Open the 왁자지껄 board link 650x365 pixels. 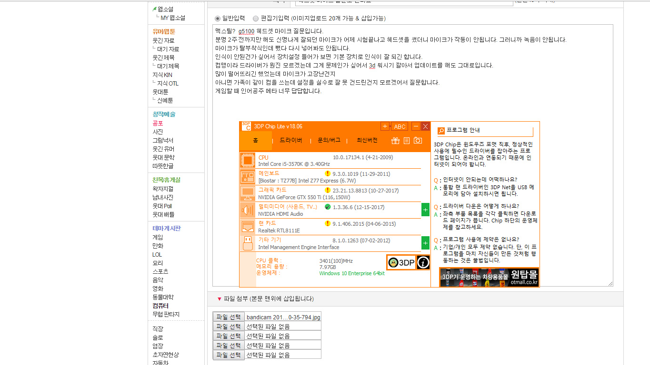coord(163,189)
